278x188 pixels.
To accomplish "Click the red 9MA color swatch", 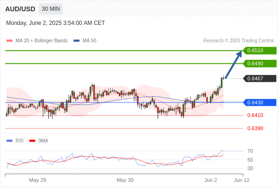I will [x=32, y=141].
